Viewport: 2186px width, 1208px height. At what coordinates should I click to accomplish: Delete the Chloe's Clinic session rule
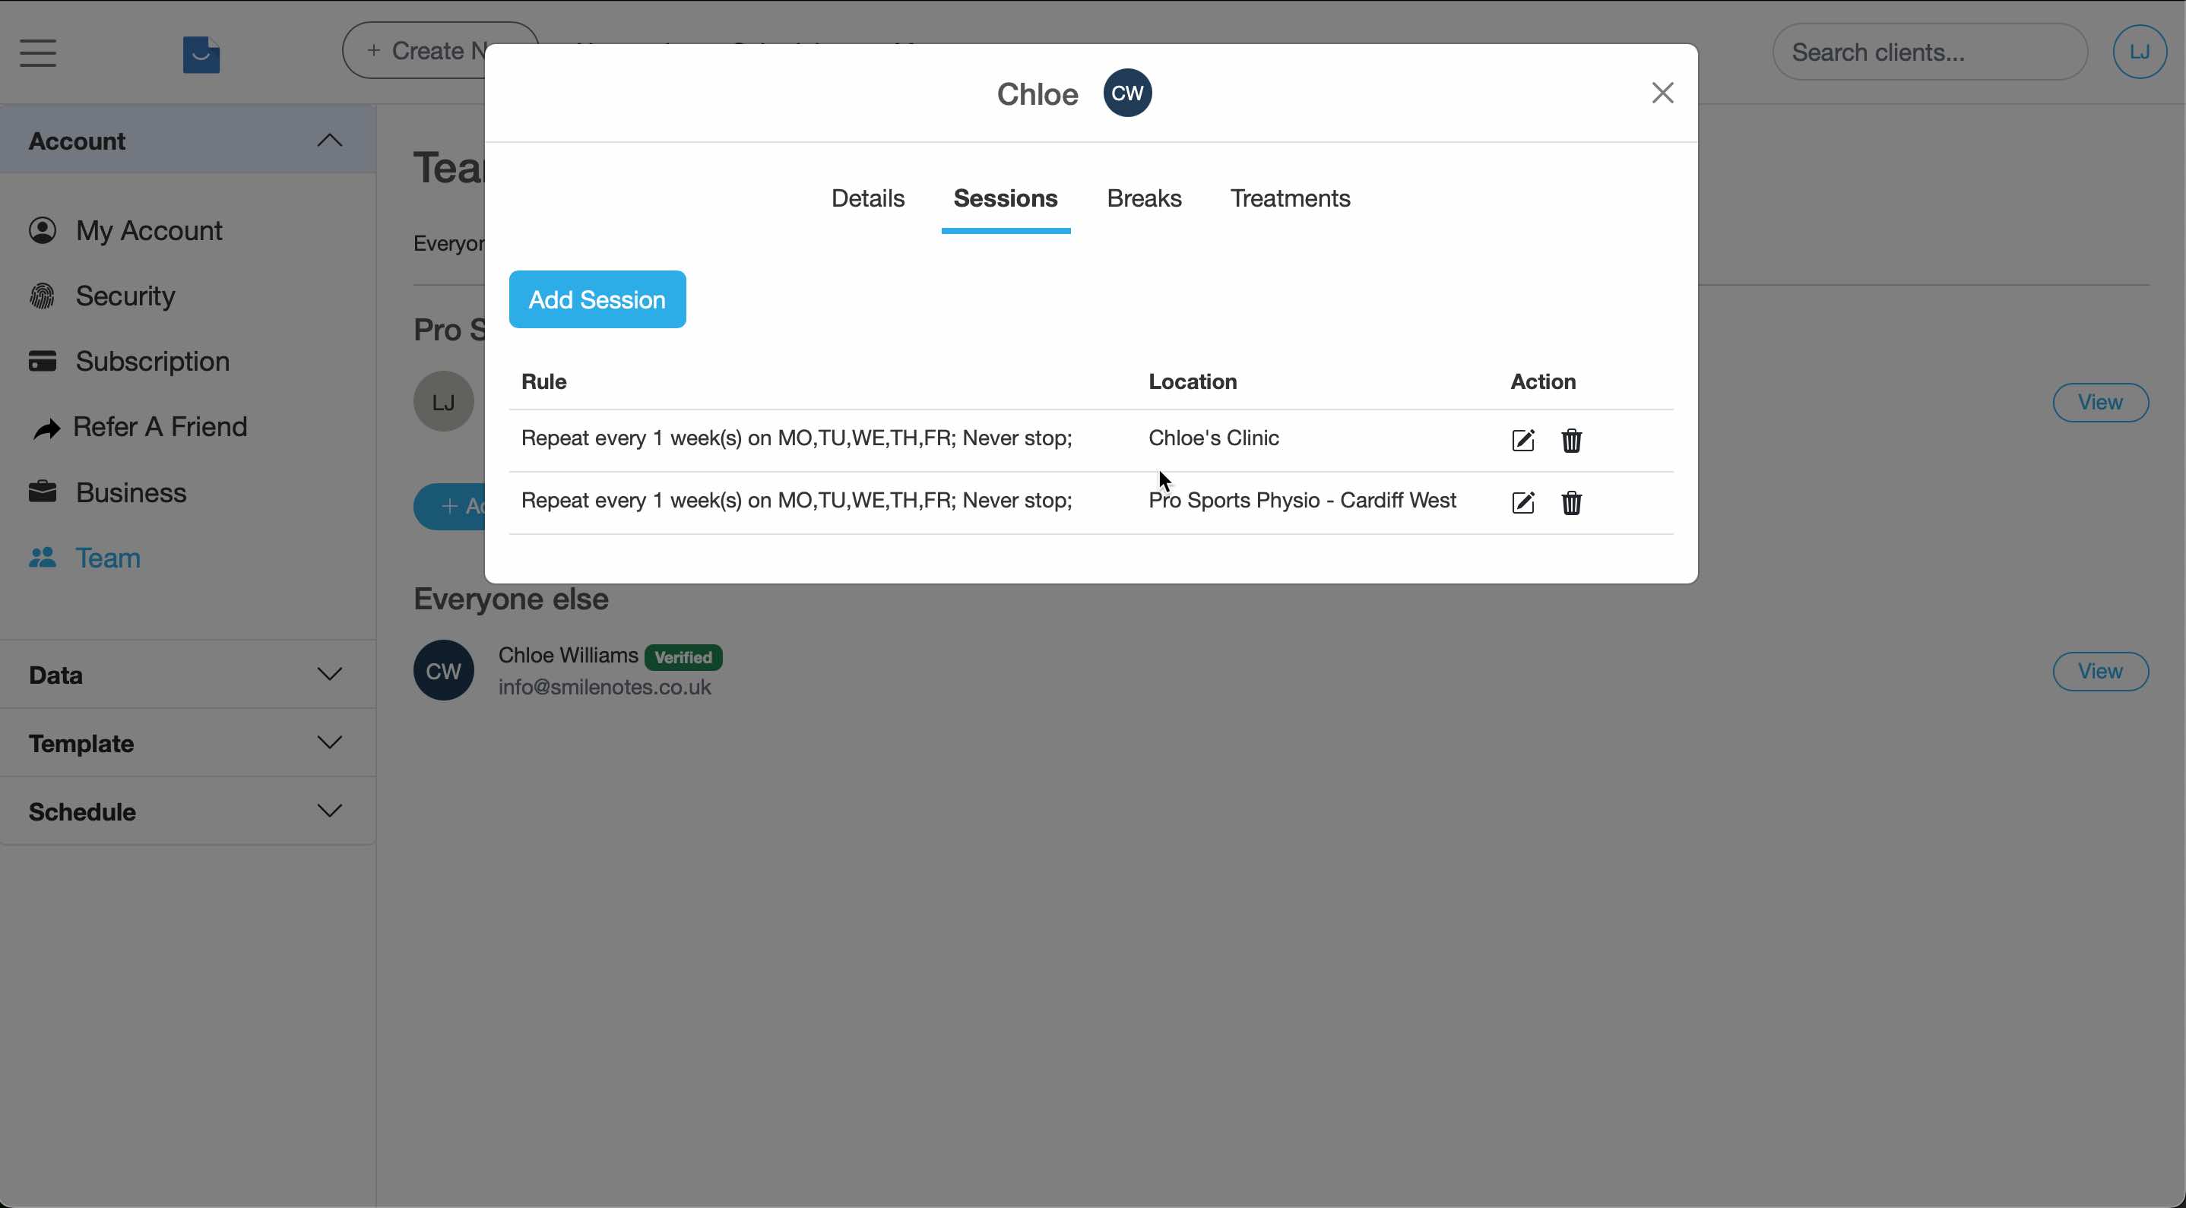tap(1571, 441)
